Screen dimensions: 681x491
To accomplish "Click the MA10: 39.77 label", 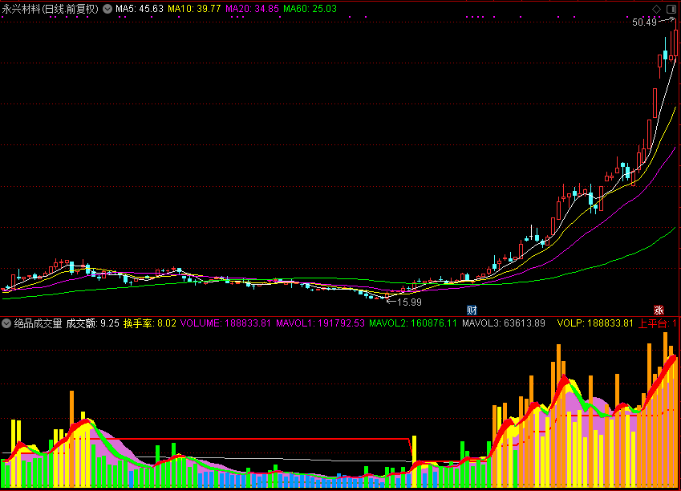I will click(x=194, y=9).
